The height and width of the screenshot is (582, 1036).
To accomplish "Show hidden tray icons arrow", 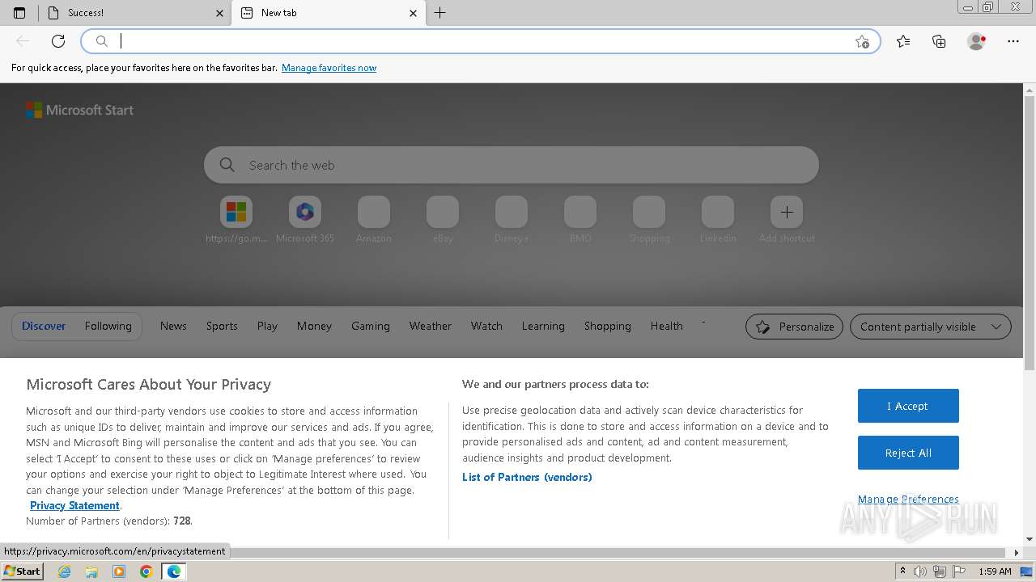I will click(903, 571).
